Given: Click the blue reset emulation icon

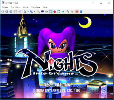Looking at the screenshot, I should click(x=11, y=11).
